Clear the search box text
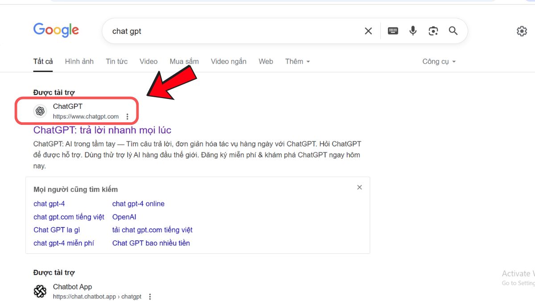The height and width of the screenshot is (301, 535). (x=368, y=31)
